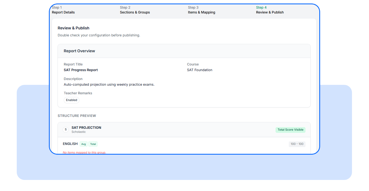
Task: Click the Report Overview card header
Action: (184, 51)
